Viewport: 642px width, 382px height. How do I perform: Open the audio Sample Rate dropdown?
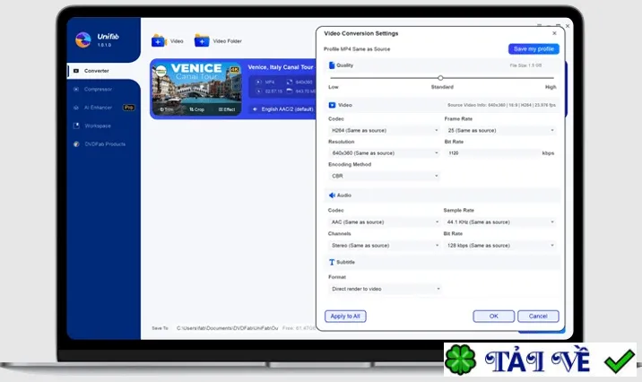point(500,221)
